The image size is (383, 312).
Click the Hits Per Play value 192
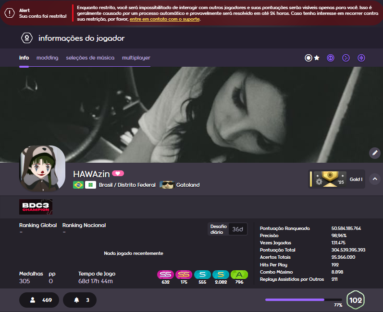[x=335, y=264]
